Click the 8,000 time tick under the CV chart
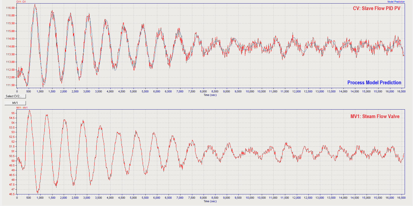Viewport: 413px width, 206px height. tap(203, 91)
